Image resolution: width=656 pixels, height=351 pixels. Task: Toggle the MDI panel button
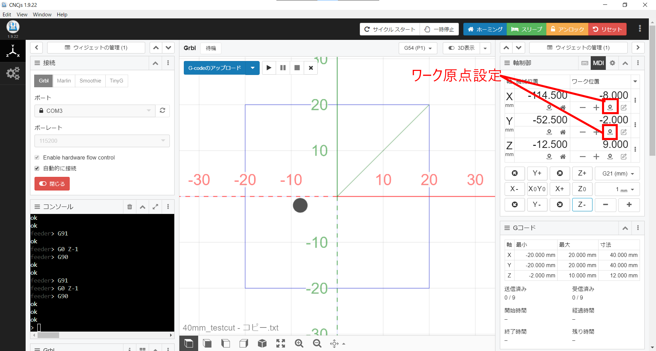point(598,63)
